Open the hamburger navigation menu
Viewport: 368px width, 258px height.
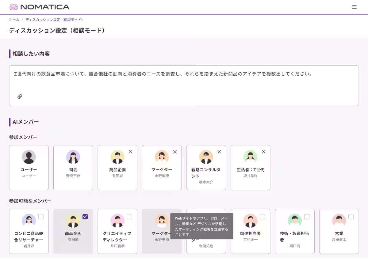point(354,7)
